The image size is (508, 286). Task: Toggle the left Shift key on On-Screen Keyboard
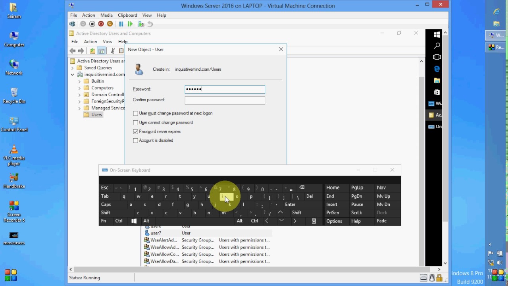106,213
